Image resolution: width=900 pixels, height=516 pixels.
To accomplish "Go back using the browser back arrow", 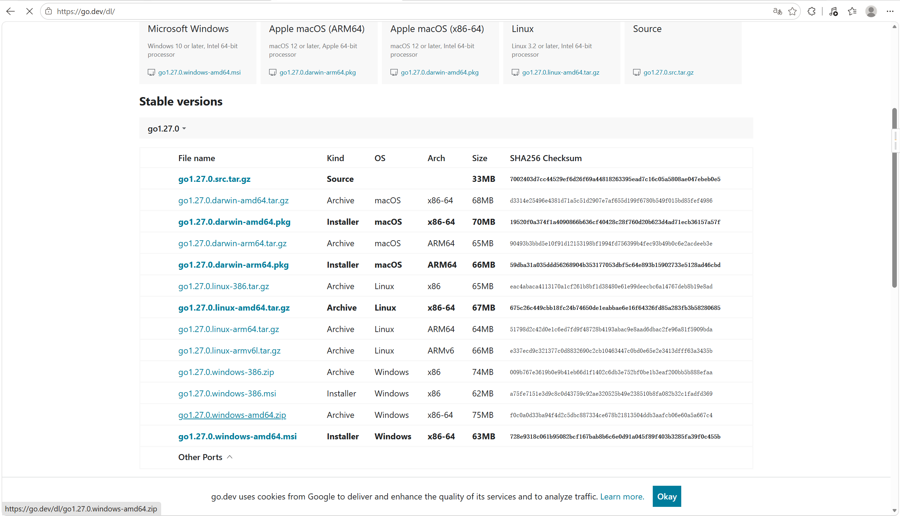I will [x=11, y=11].
